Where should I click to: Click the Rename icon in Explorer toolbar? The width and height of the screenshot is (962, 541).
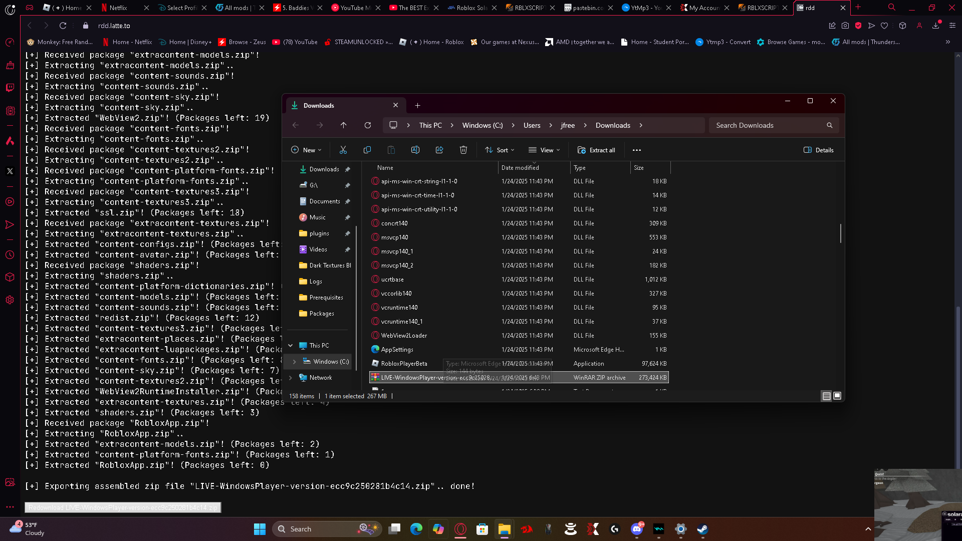pos(415,150)
